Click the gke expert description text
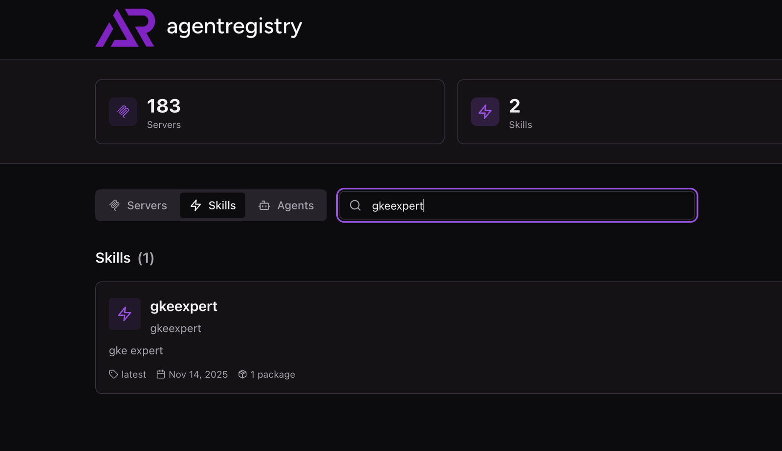The height and width of the screenshot is (451, 782). click(x=136, y=350)
